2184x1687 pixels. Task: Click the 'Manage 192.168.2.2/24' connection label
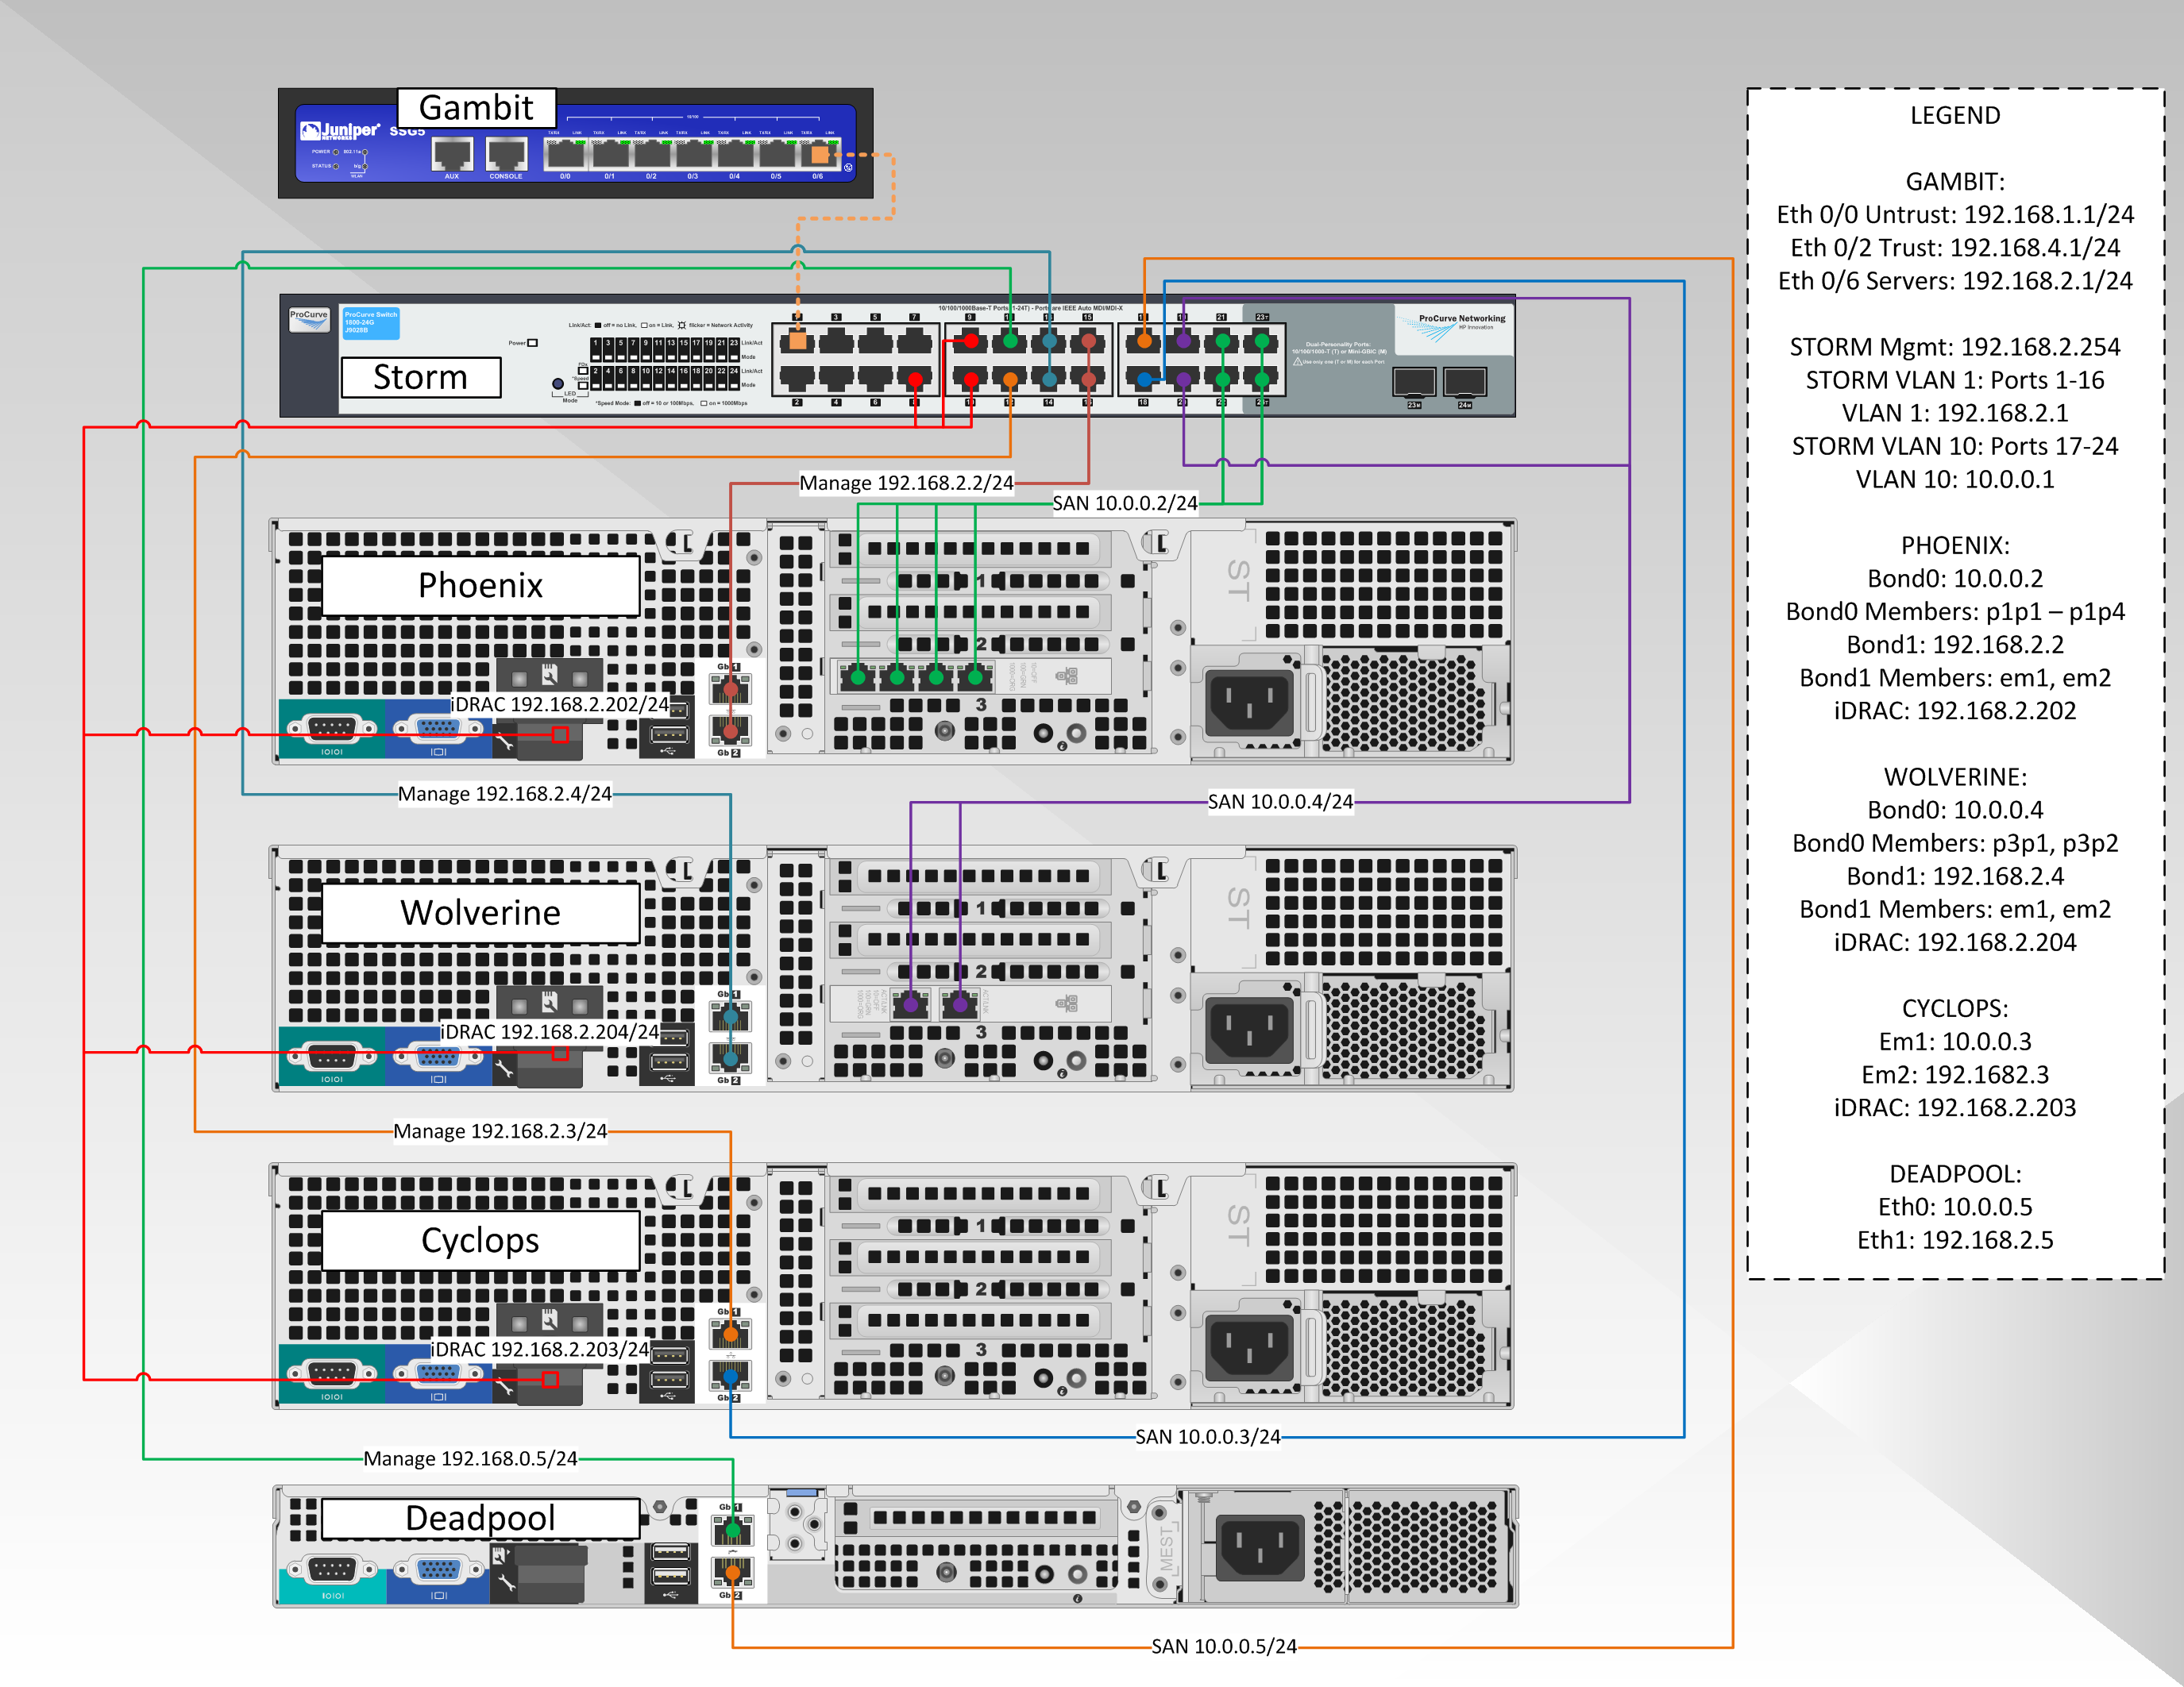pyautogui.click(x=906, y=483)
